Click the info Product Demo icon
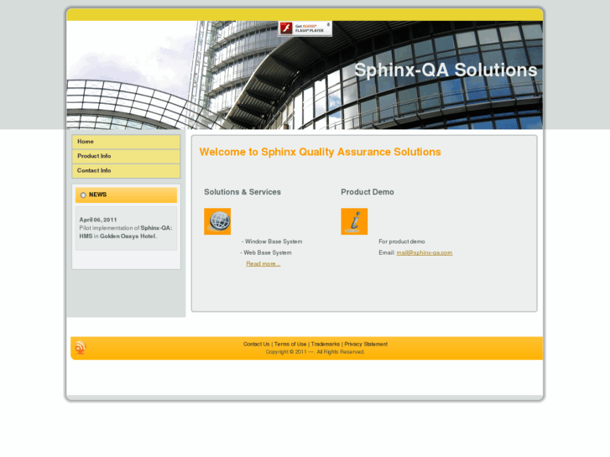The height and width of the screenshot is (457, 610). (354, 221)
